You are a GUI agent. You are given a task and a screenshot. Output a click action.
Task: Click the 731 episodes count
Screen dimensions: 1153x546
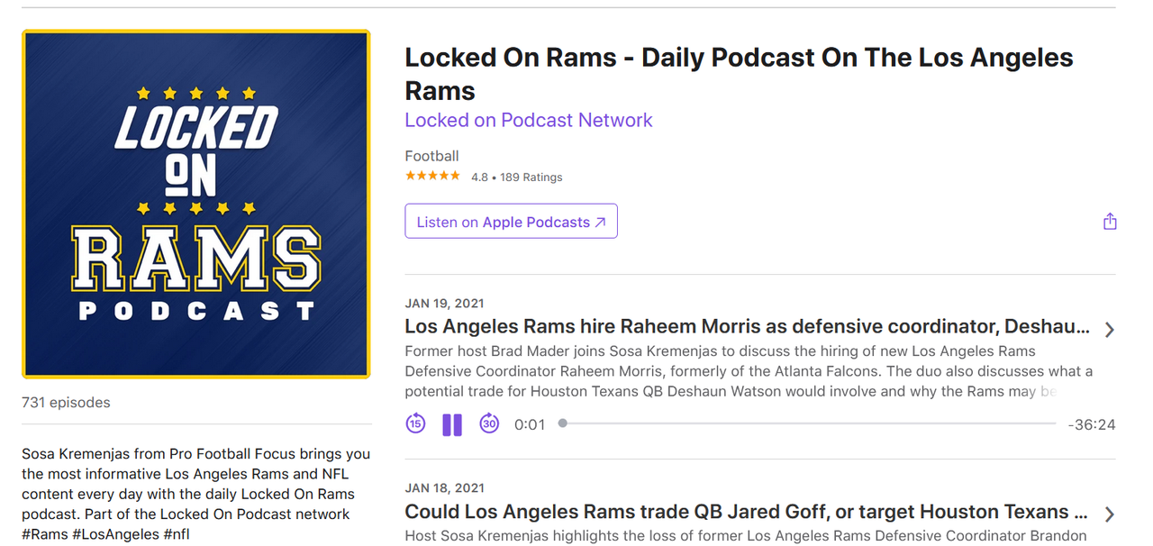[67, 403]
